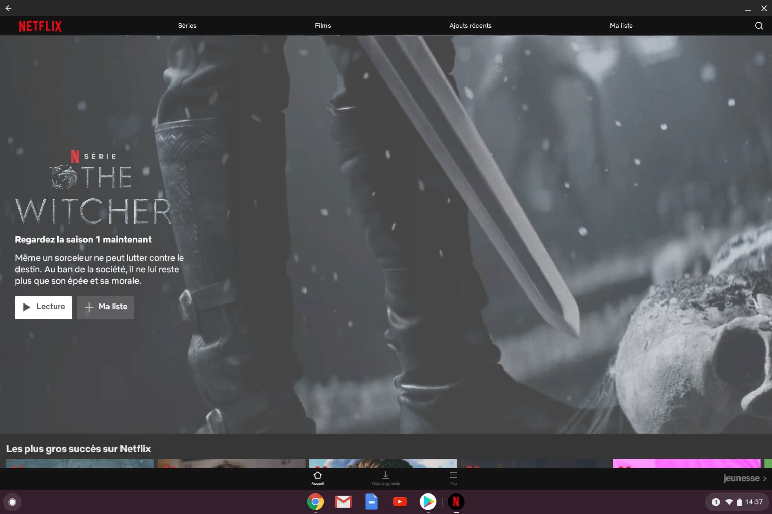Click the 14:37 clock in status tray
Viewport: 772px width, 514px height.
(x=754, y=502)
